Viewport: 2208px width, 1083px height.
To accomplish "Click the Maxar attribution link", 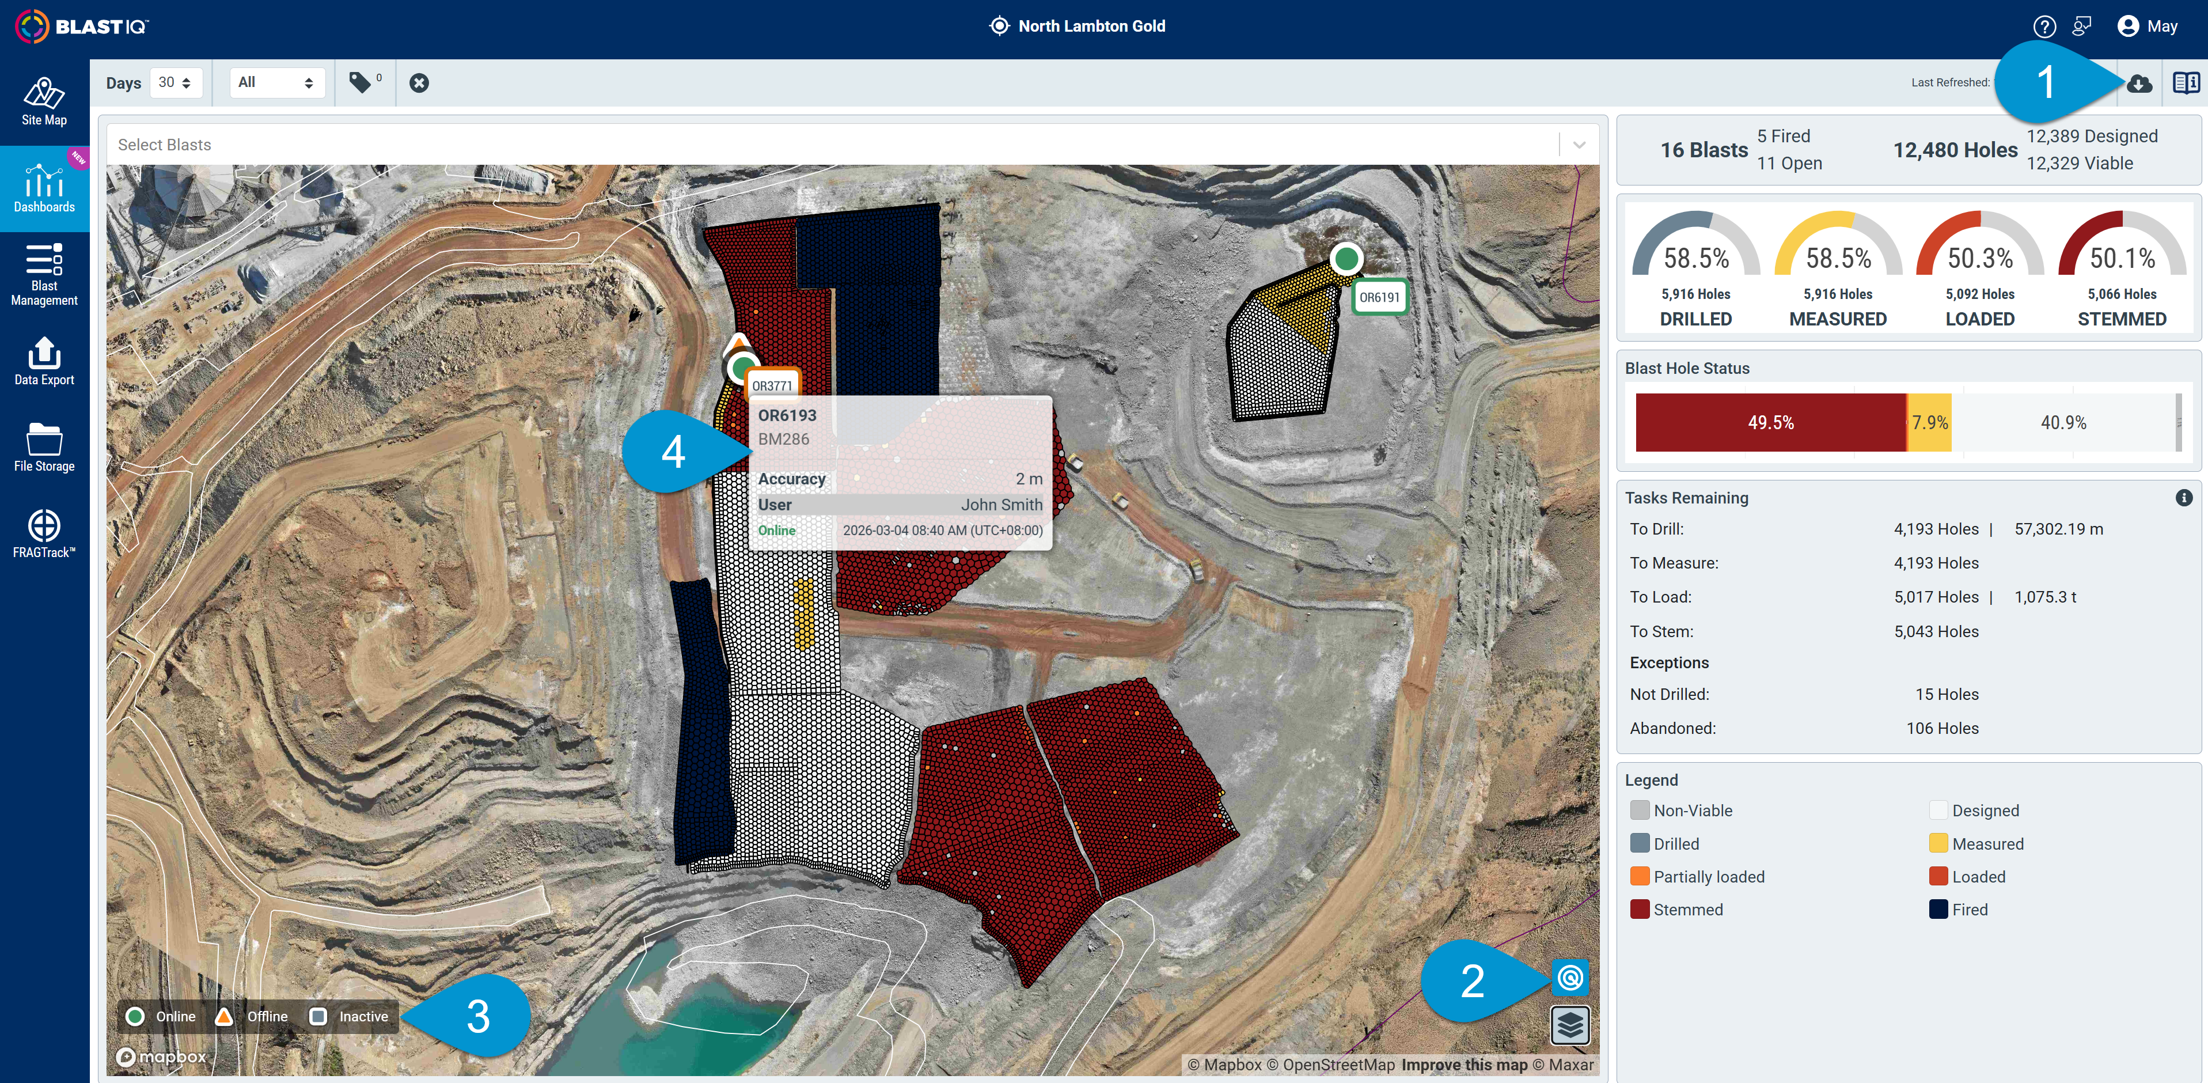I will [1562, 1064].
